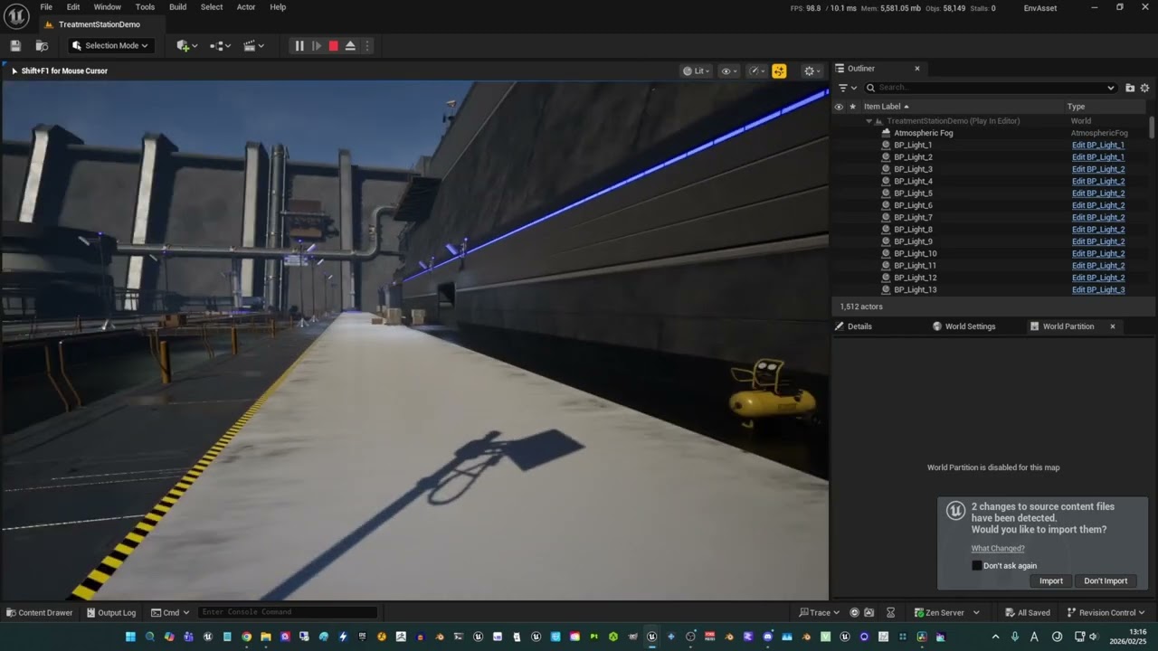The height and width of the screenshot is (651, 1158).
Task: Collapse the TreatmentStationDemo world tree
Action: [868, 121]
